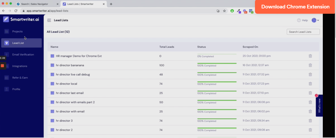Stop recording with the red square button
This screenshot has height=138, width=336.
point(2,66)
